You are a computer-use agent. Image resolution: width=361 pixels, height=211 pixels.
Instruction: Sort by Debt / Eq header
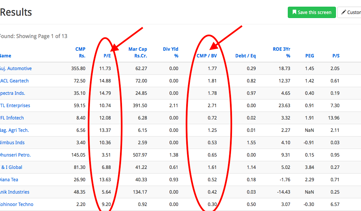pyautogui.click(x=245, y=56)
